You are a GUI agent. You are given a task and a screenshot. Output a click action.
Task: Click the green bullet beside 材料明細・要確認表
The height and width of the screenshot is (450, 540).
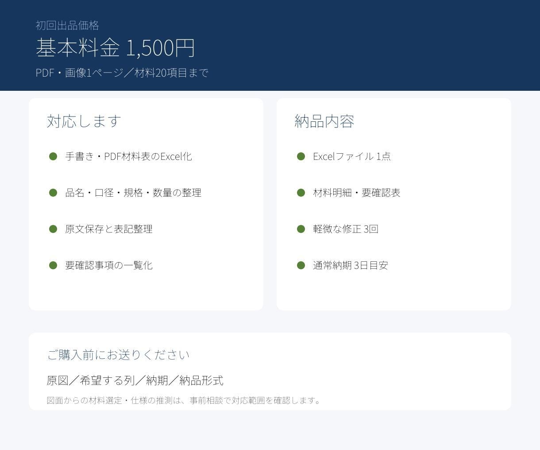(x=301, y=193)
